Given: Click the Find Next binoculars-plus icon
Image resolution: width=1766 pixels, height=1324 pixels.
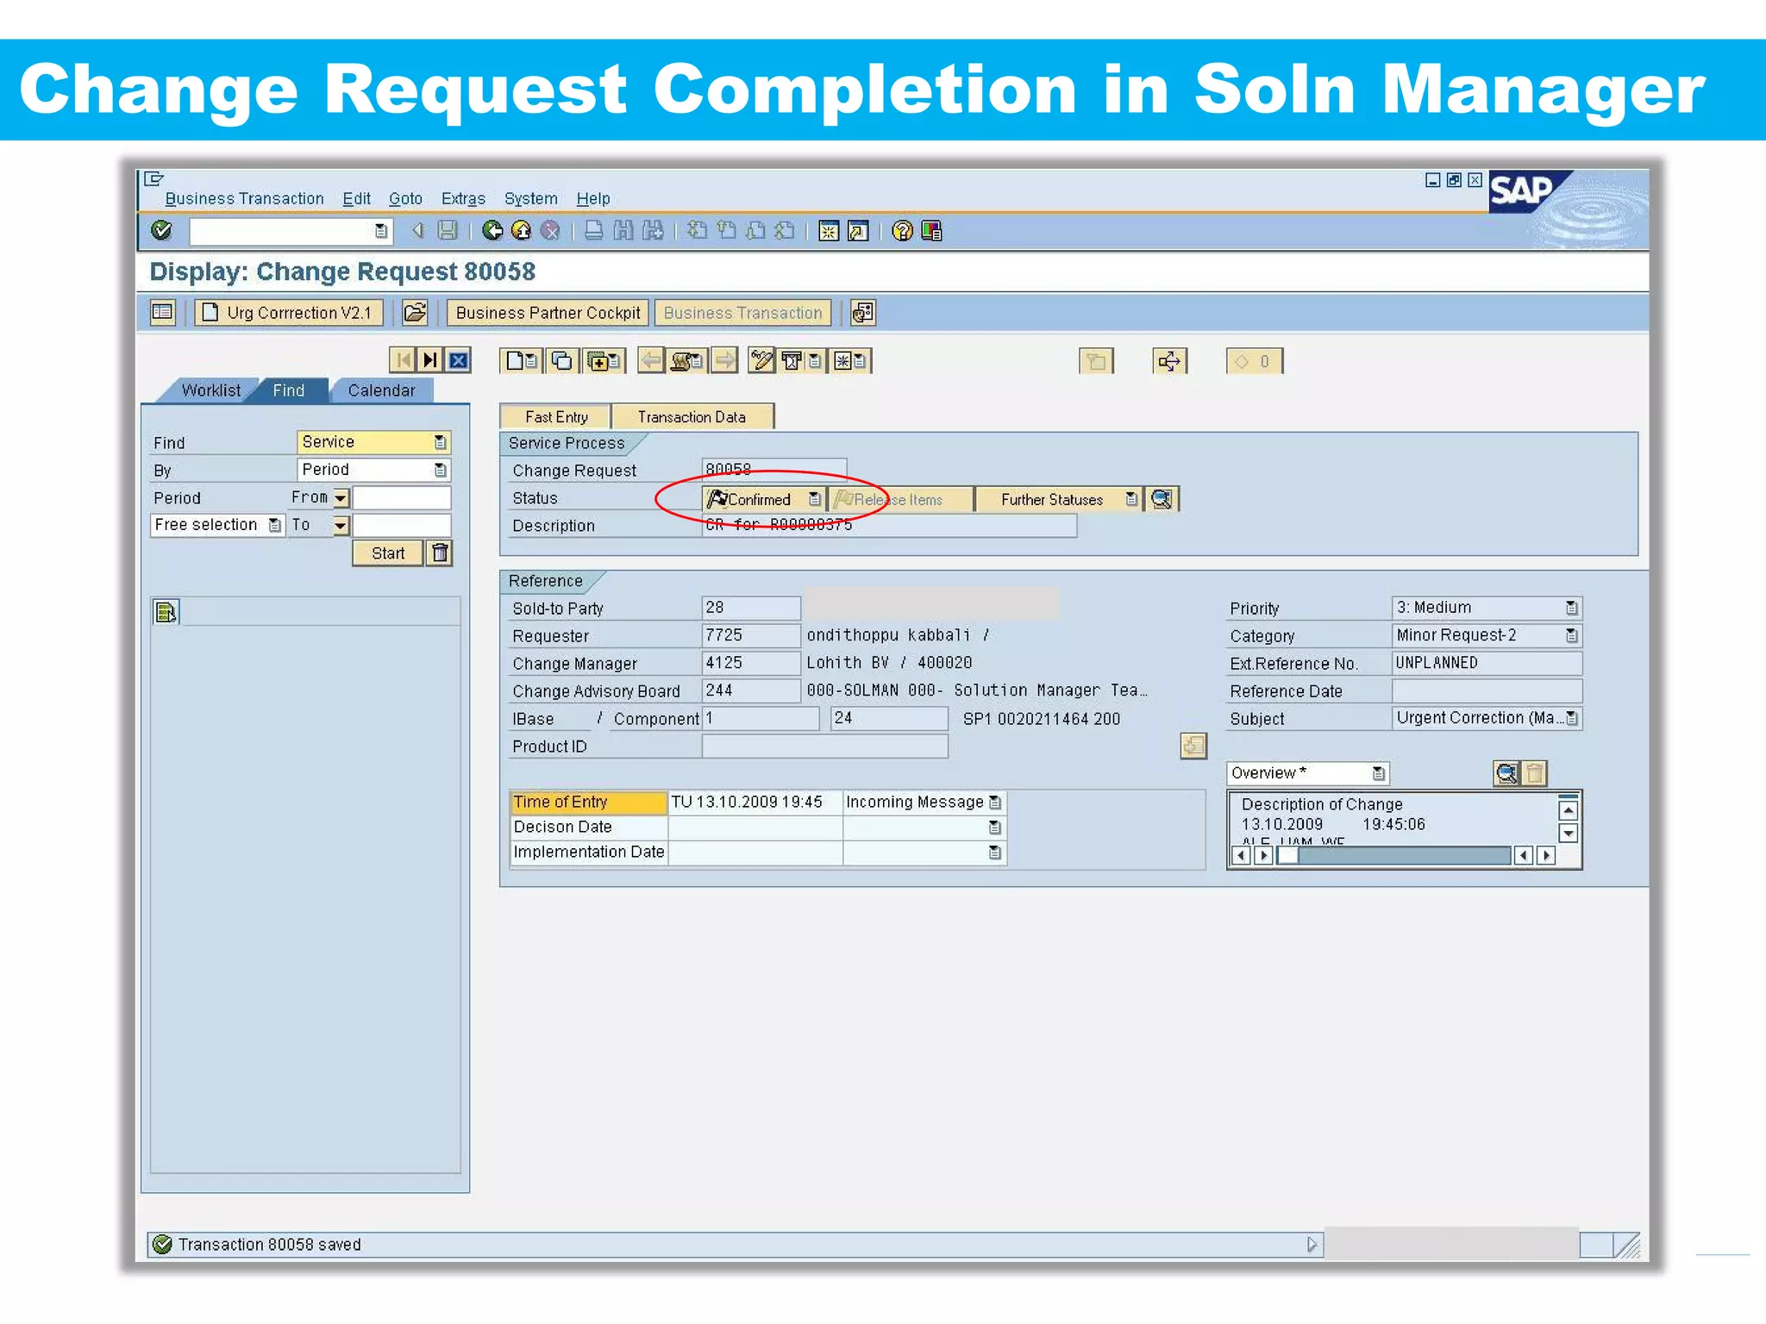Looking at the screenshot, I should pyautogui.click(x=653, y=230).
